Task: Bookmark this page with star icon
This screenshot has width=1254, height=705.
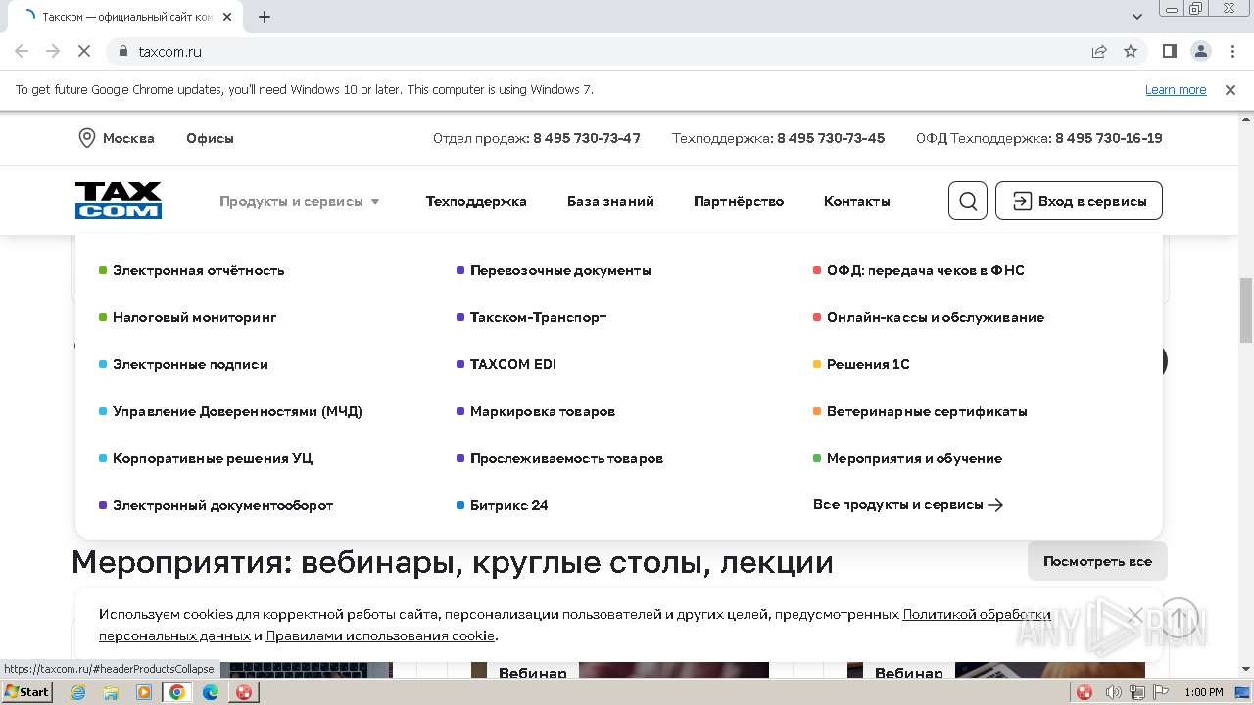Action: point(1131,51)
